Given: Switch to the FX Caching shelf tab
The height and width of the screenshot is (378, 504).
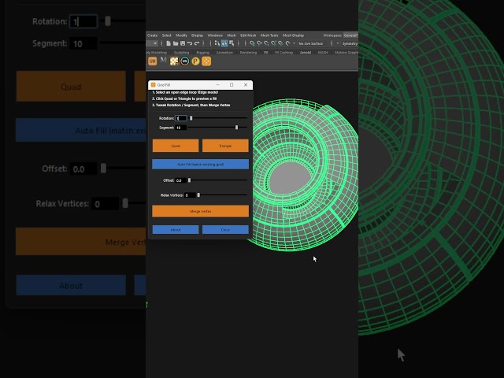Looking at the screenshot, I should [x=283, y=53].
